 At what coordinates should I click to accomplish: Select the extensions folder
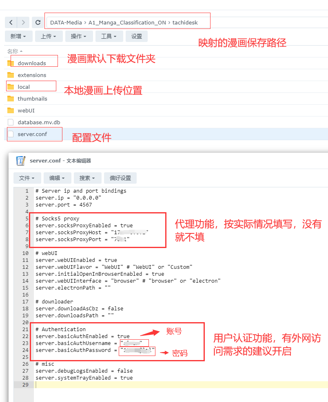coord(32,75)
